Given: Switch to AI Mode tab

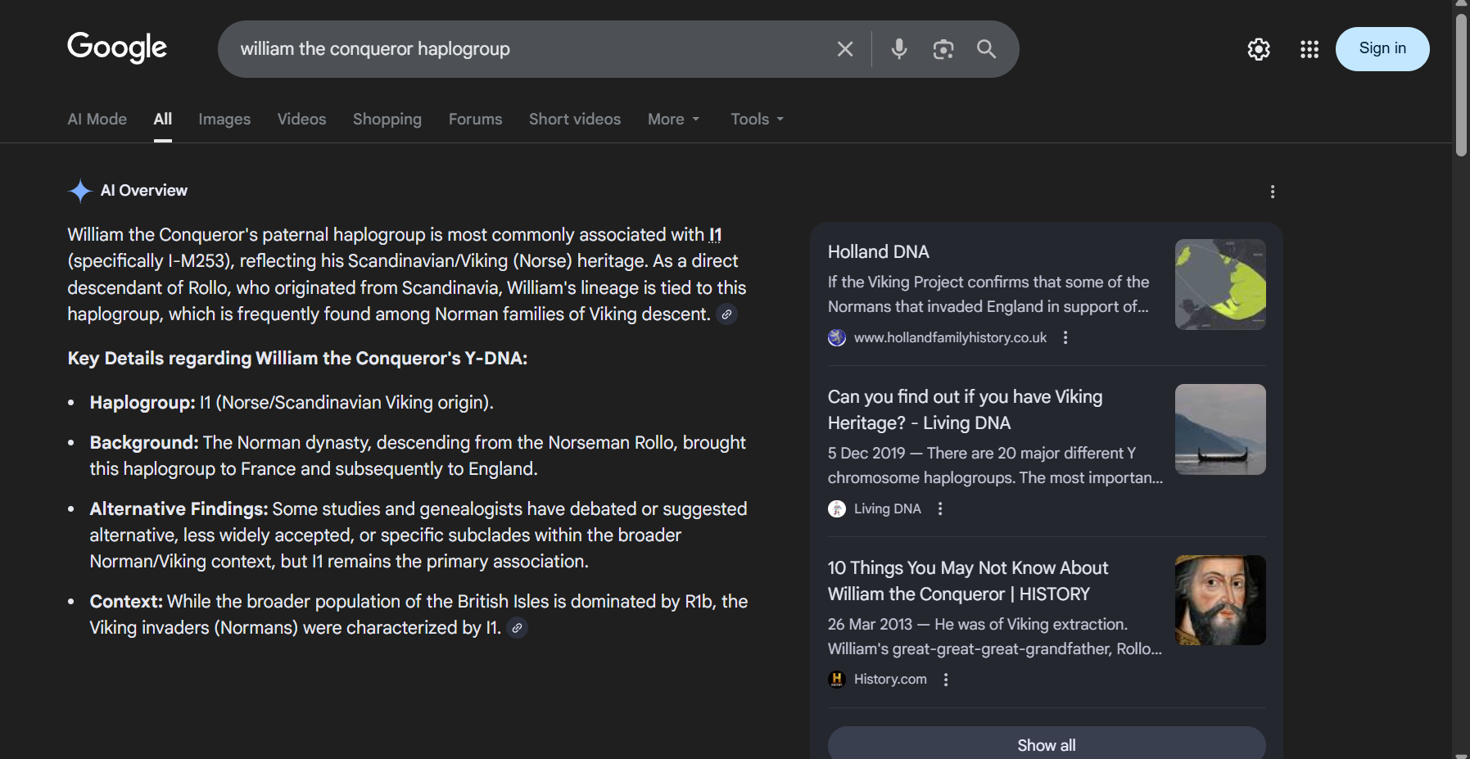Looking at the screenshot, I should click(97, 120).
